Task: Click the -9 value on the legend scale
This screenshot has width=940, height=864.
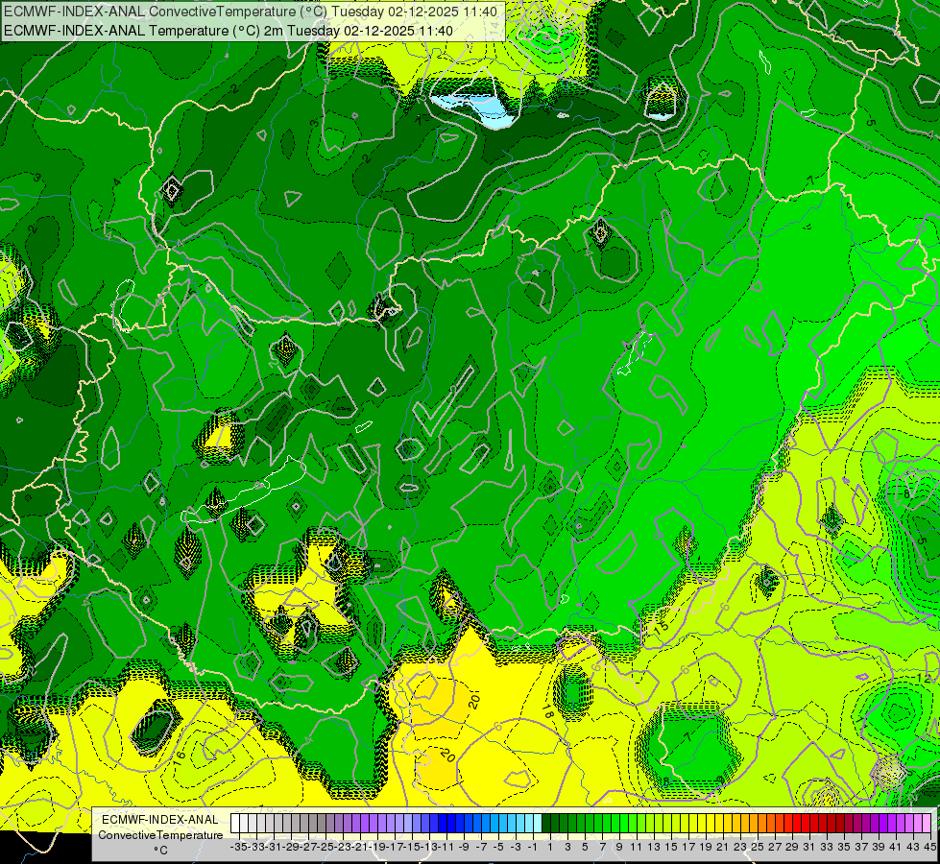Action: point(464,847)
